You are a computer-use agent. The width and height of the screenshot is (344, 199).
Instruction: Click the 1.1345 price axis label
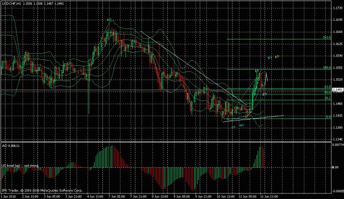coord(337,139)
